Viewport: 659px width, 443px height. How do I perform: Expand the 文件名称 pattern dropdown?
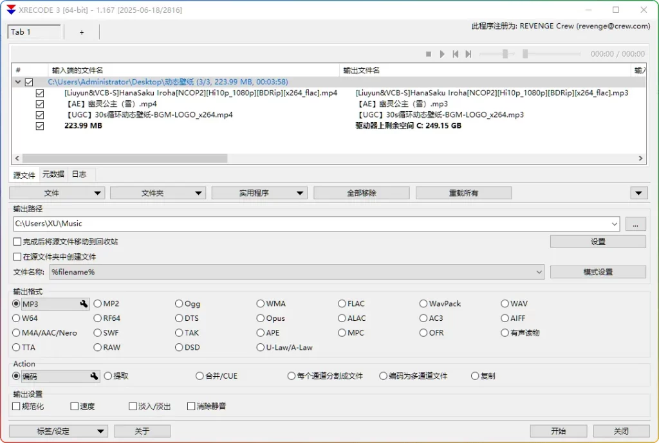tap(539, 272)
